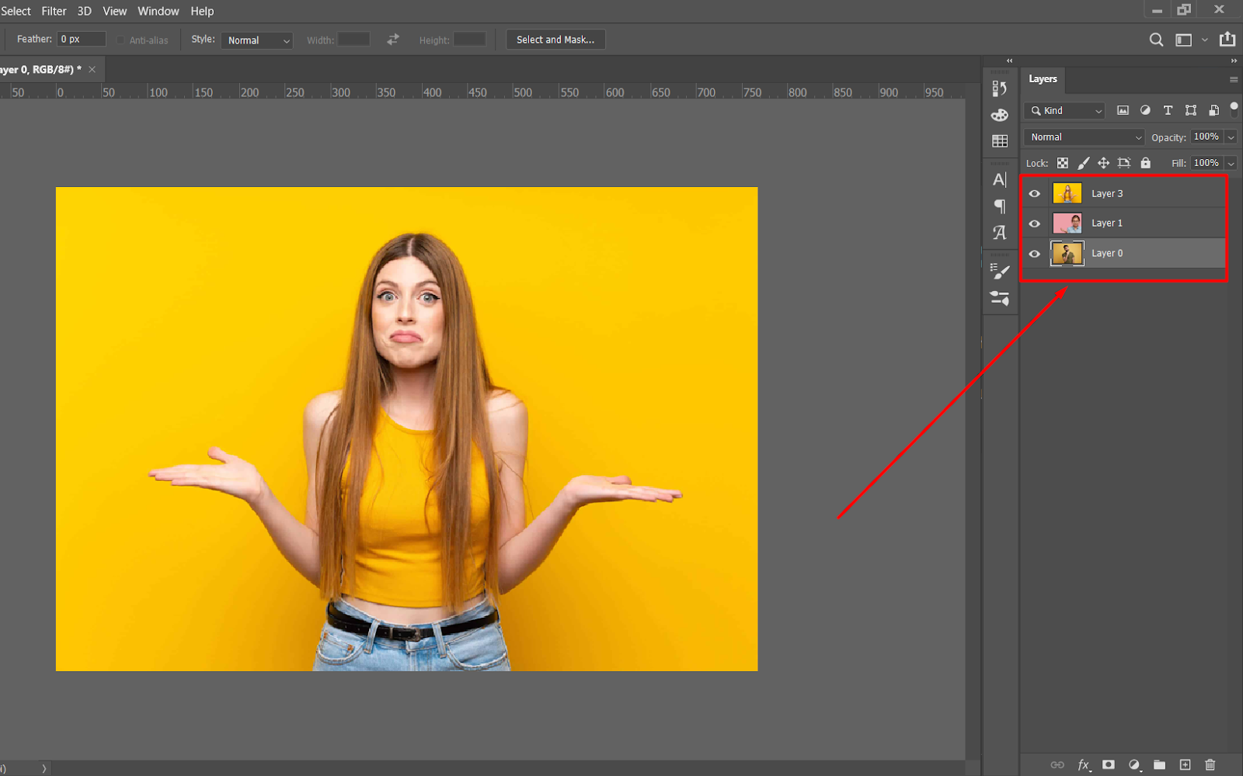Open the Paragraph panel icon
Image resolution: width=1243 pixels, height=776 pixels.
click(x=1000, y=206)
